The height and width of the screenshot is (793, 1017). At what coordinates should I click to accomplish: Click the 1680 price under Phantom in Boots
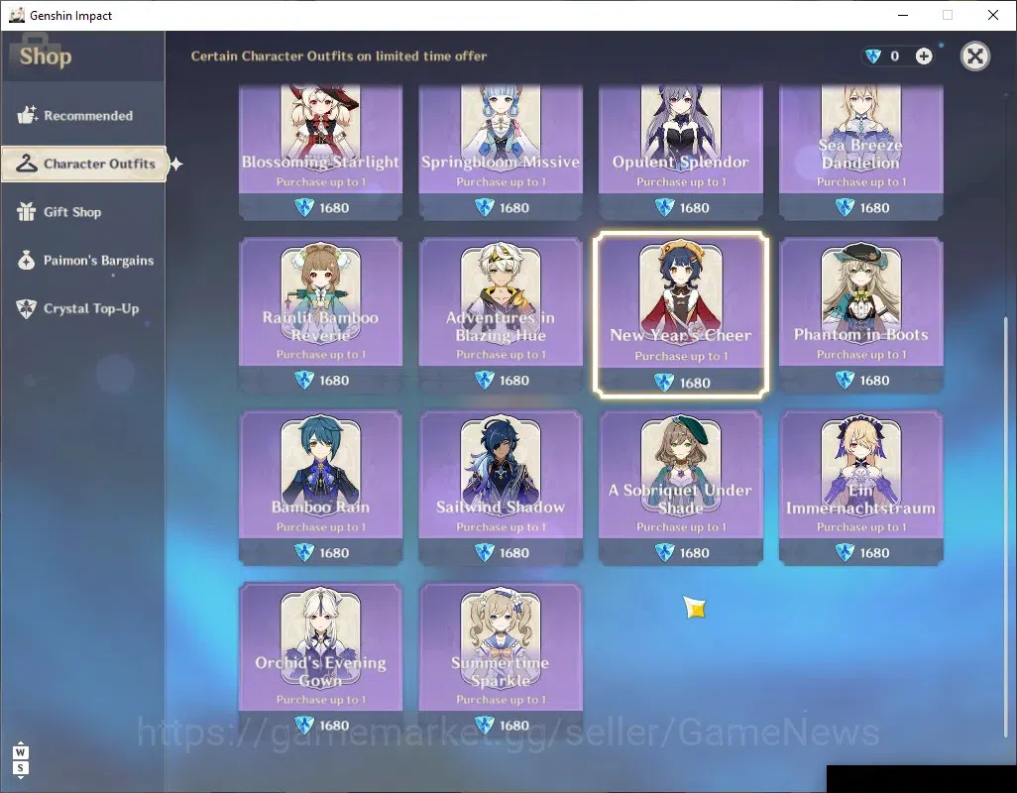(874, 381)
